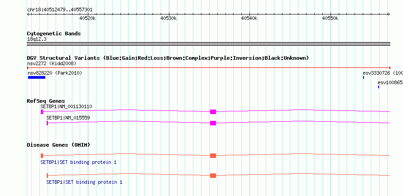Open the esv100865 variant label

click(x=390, y=82)
